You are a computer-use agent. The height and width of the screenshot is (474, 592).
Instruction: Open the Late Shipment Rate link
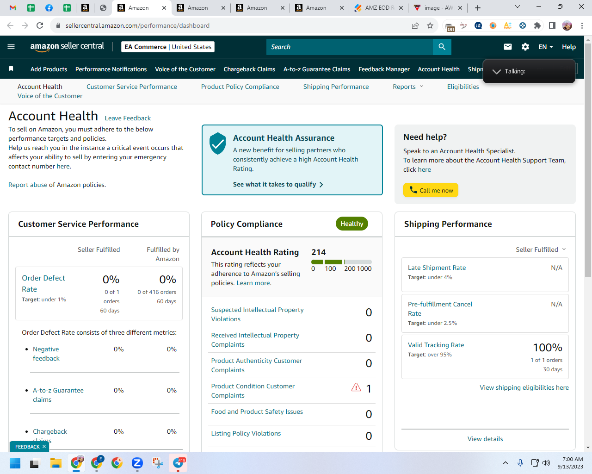(x=437, y=268)
